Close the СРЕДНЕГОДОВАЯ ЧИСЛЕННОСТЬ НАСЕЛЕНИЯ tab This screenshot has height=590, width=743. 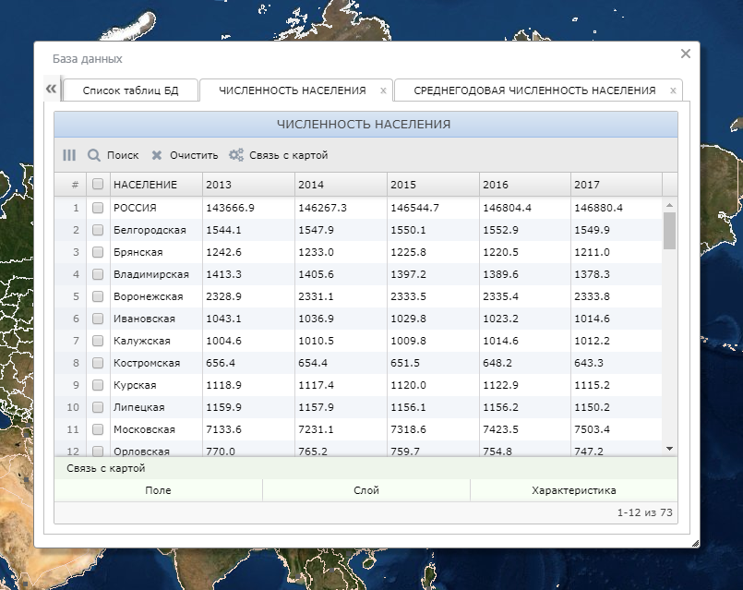click(673, 90)
